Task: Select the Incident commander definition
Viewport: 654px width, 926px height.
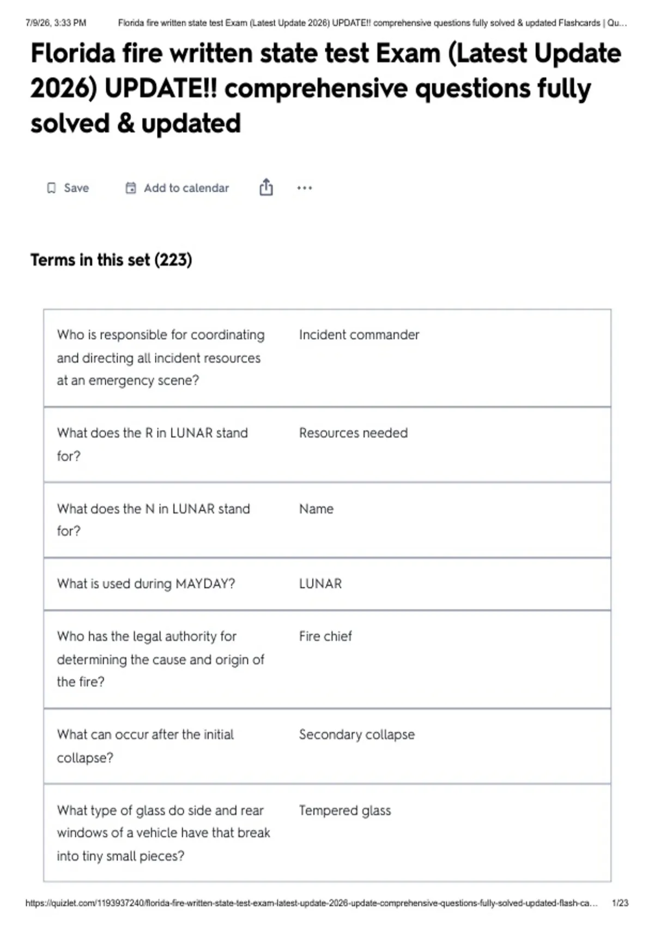Action: click(359, 334)
